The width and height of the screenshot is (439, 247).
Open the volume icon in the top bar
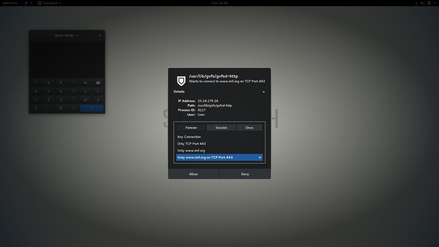pyautogui.click(x=423, y=3)
